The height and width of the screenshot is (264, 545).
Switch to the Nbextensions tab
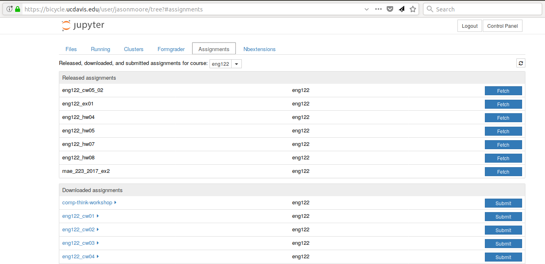pos(259,49)
